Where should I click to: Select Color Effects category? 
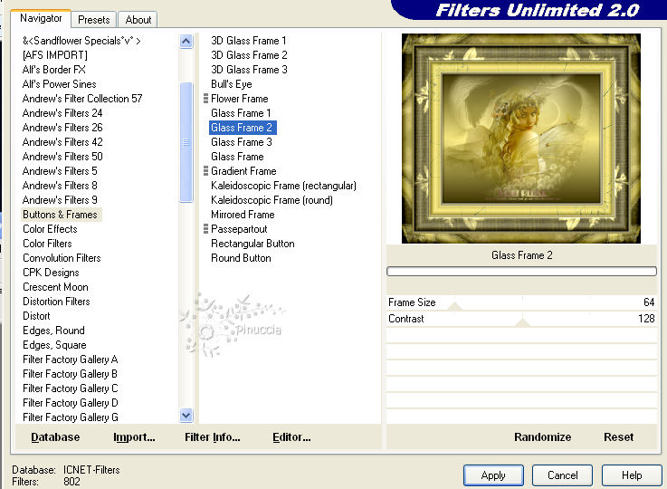point(50,229)
